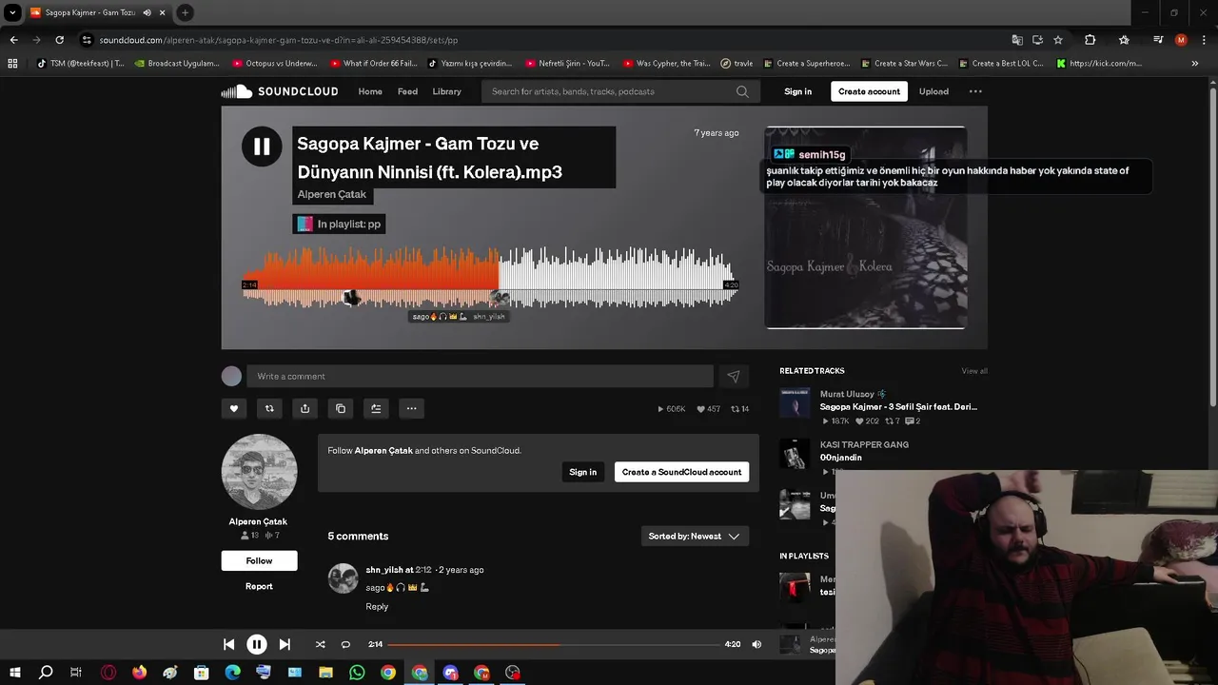Click the search magnifier icon
1218x685 pixels.
(742, 91)
